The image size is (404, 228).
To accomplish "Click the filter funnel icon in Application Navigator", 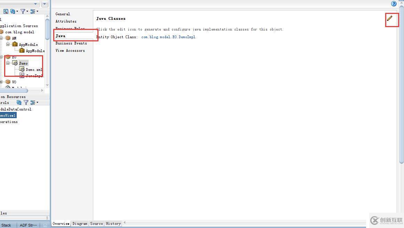I will (x=22, y=11).
